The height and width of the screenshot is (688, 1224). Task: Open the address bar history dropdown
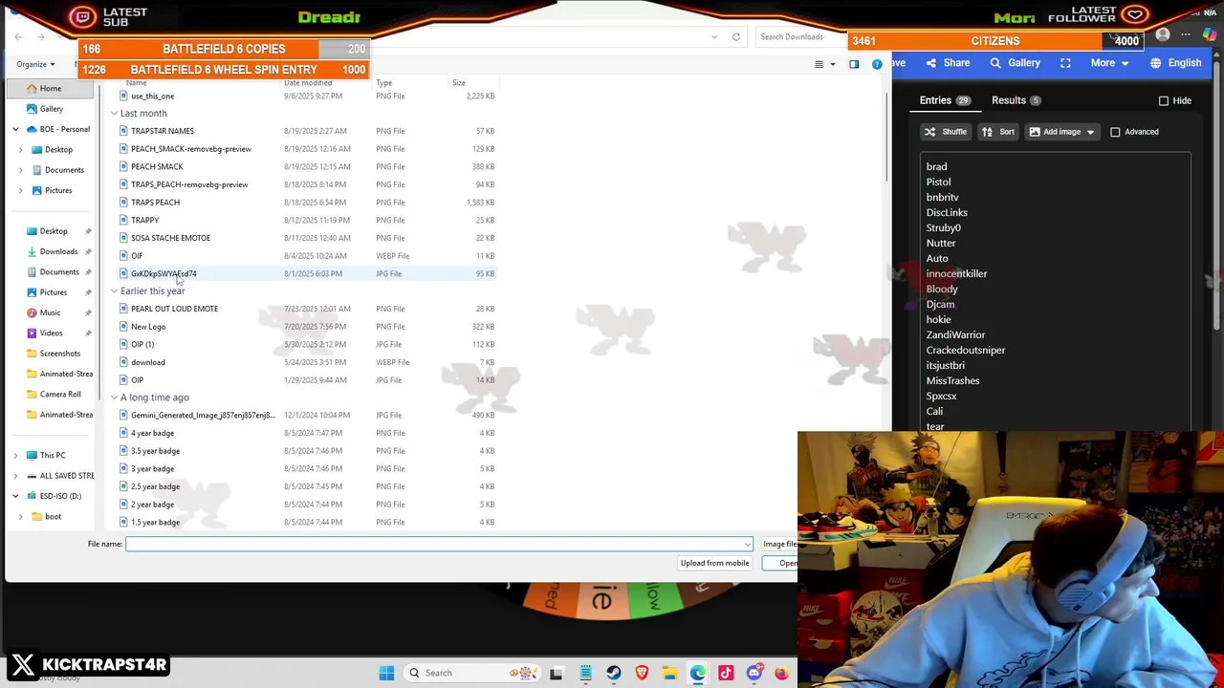click(714, 36)
